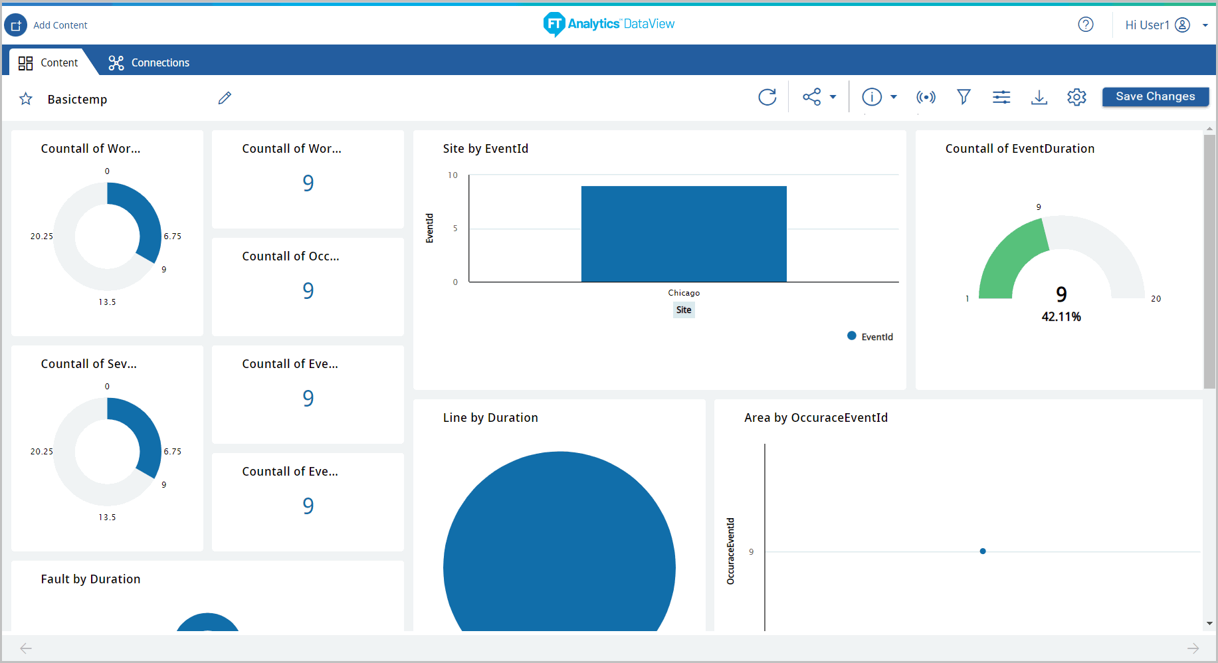Refresh the dashboard data
The width and height of the screenshot is (1218, 663).
point(767,97)
